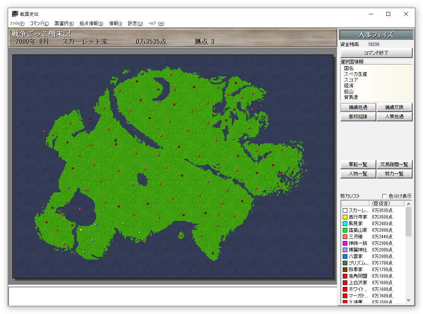Select the yellow 西行寺家 faction color box
The width and height of the screenshot is (423, 314).
click(345, 217)
